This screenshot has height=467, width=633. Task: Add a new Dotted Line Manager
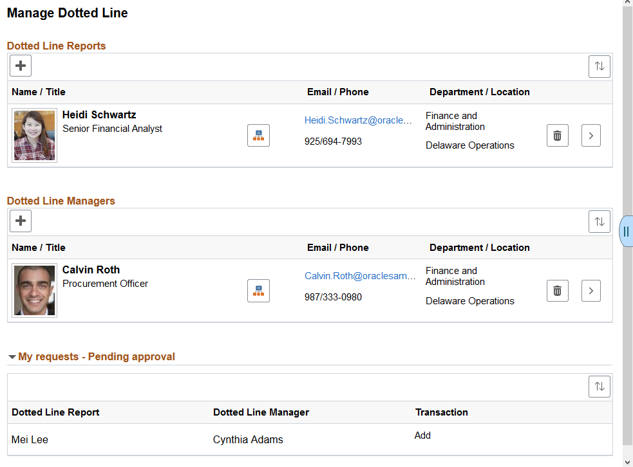click(21, 221)
